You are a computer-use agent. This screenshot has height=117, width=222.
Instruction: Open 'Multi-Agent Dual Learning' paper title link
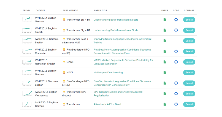[108, 73]
